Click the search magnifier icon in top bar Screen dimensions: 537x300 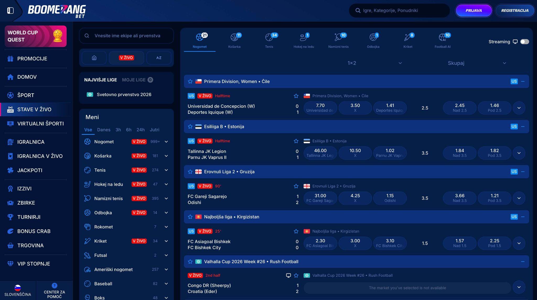(358, 10)
